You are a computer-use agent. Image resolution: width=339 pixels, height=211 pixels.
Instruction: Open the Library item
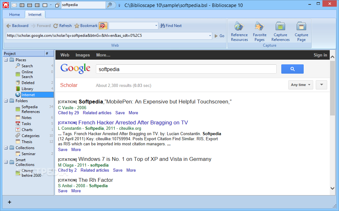click(27, 89)
